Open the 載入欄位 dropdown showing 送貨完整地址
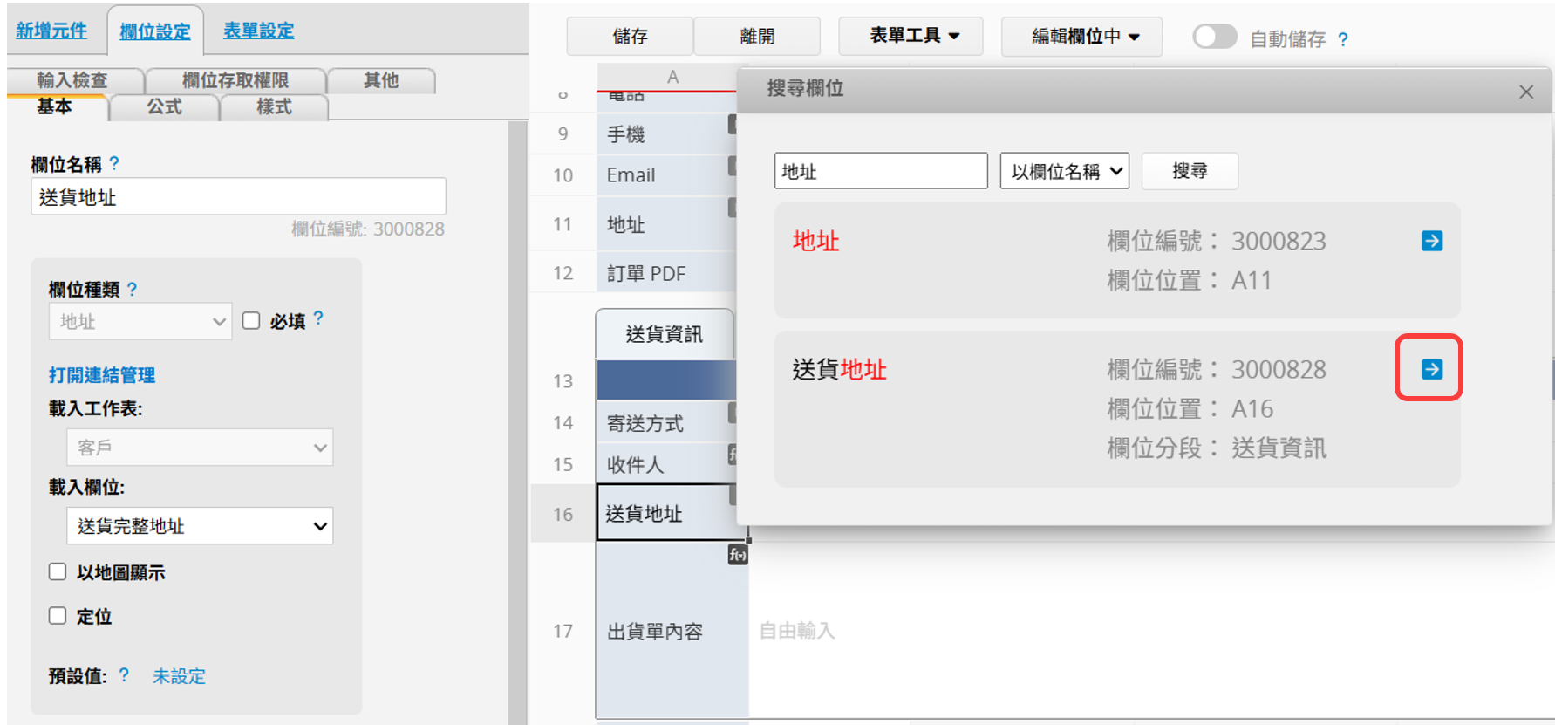The width and height of the screenshot is (1555, 725). pos(200,526)
